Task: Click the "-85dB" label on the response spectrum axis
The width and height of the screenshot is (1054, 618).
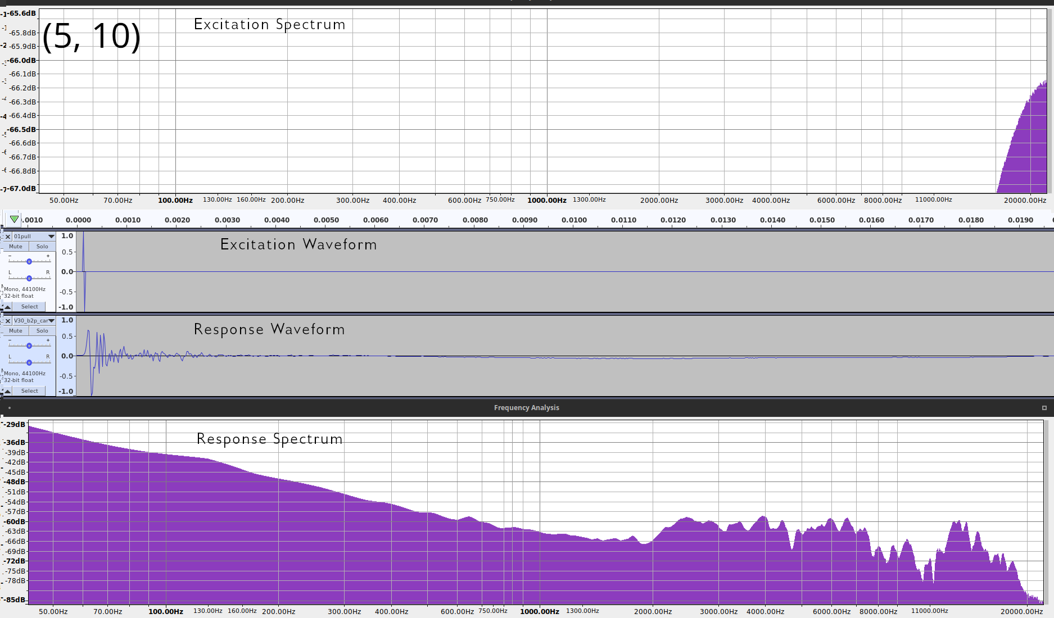Action: tap(15, 599)
